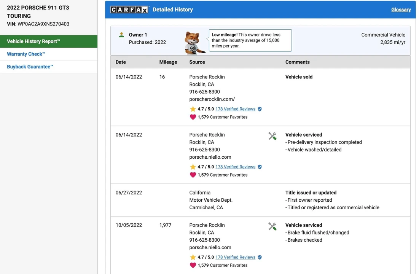Click 'Detailed History' heading
The width and height of the screenshot is (419, 274).
[x=173, y=10]
